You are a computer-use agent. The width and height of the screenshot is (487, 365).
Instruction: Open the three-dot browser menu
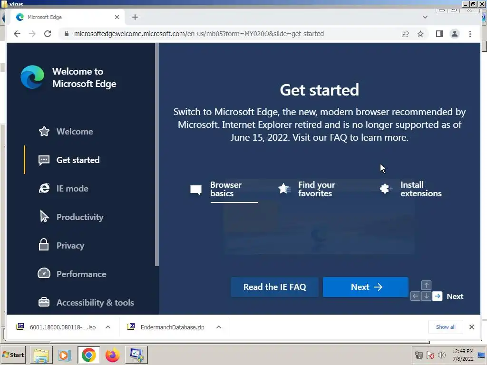(x=470, y=34)
